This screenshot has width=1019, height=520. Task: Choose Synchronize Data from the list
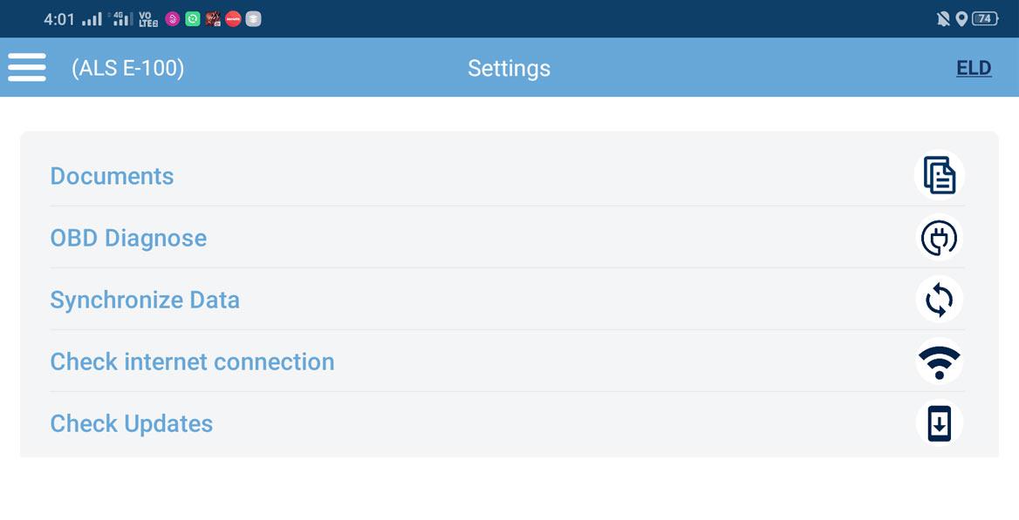[145, 300]
